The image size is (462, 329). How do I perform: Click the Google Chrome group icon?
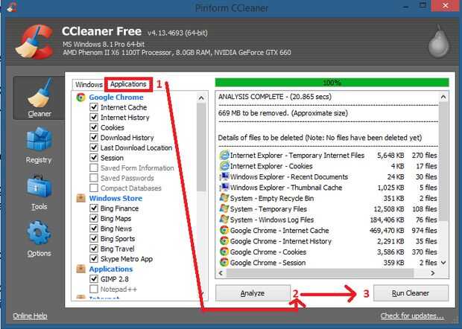point(80,97)
